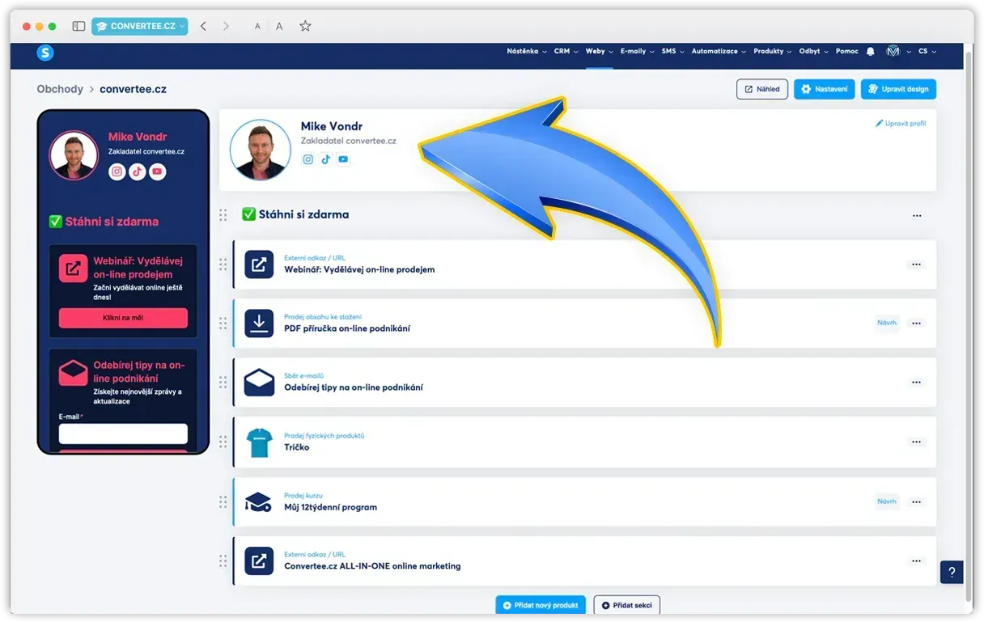Click Mike Vondr profile photo in header
Image resolution: width=984 pixels, height=622 pixels.
(261, 150)
